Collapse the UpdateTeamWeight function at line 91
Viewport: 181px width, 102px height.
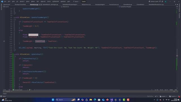(x=14, y=18)
